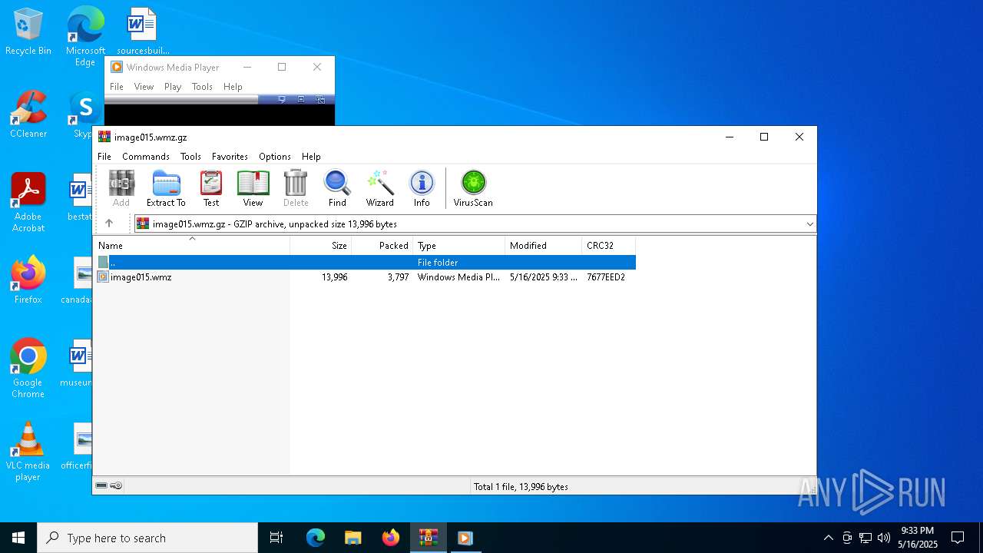Open the Recycle Bin desktop icon
Screen dimensions: 983x553
click(28, 32)
